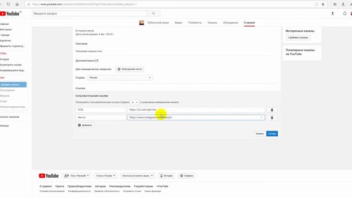Click the footer 'Справка' help button
This screenshot has height=198, width=352.
(x=186, y=176)
